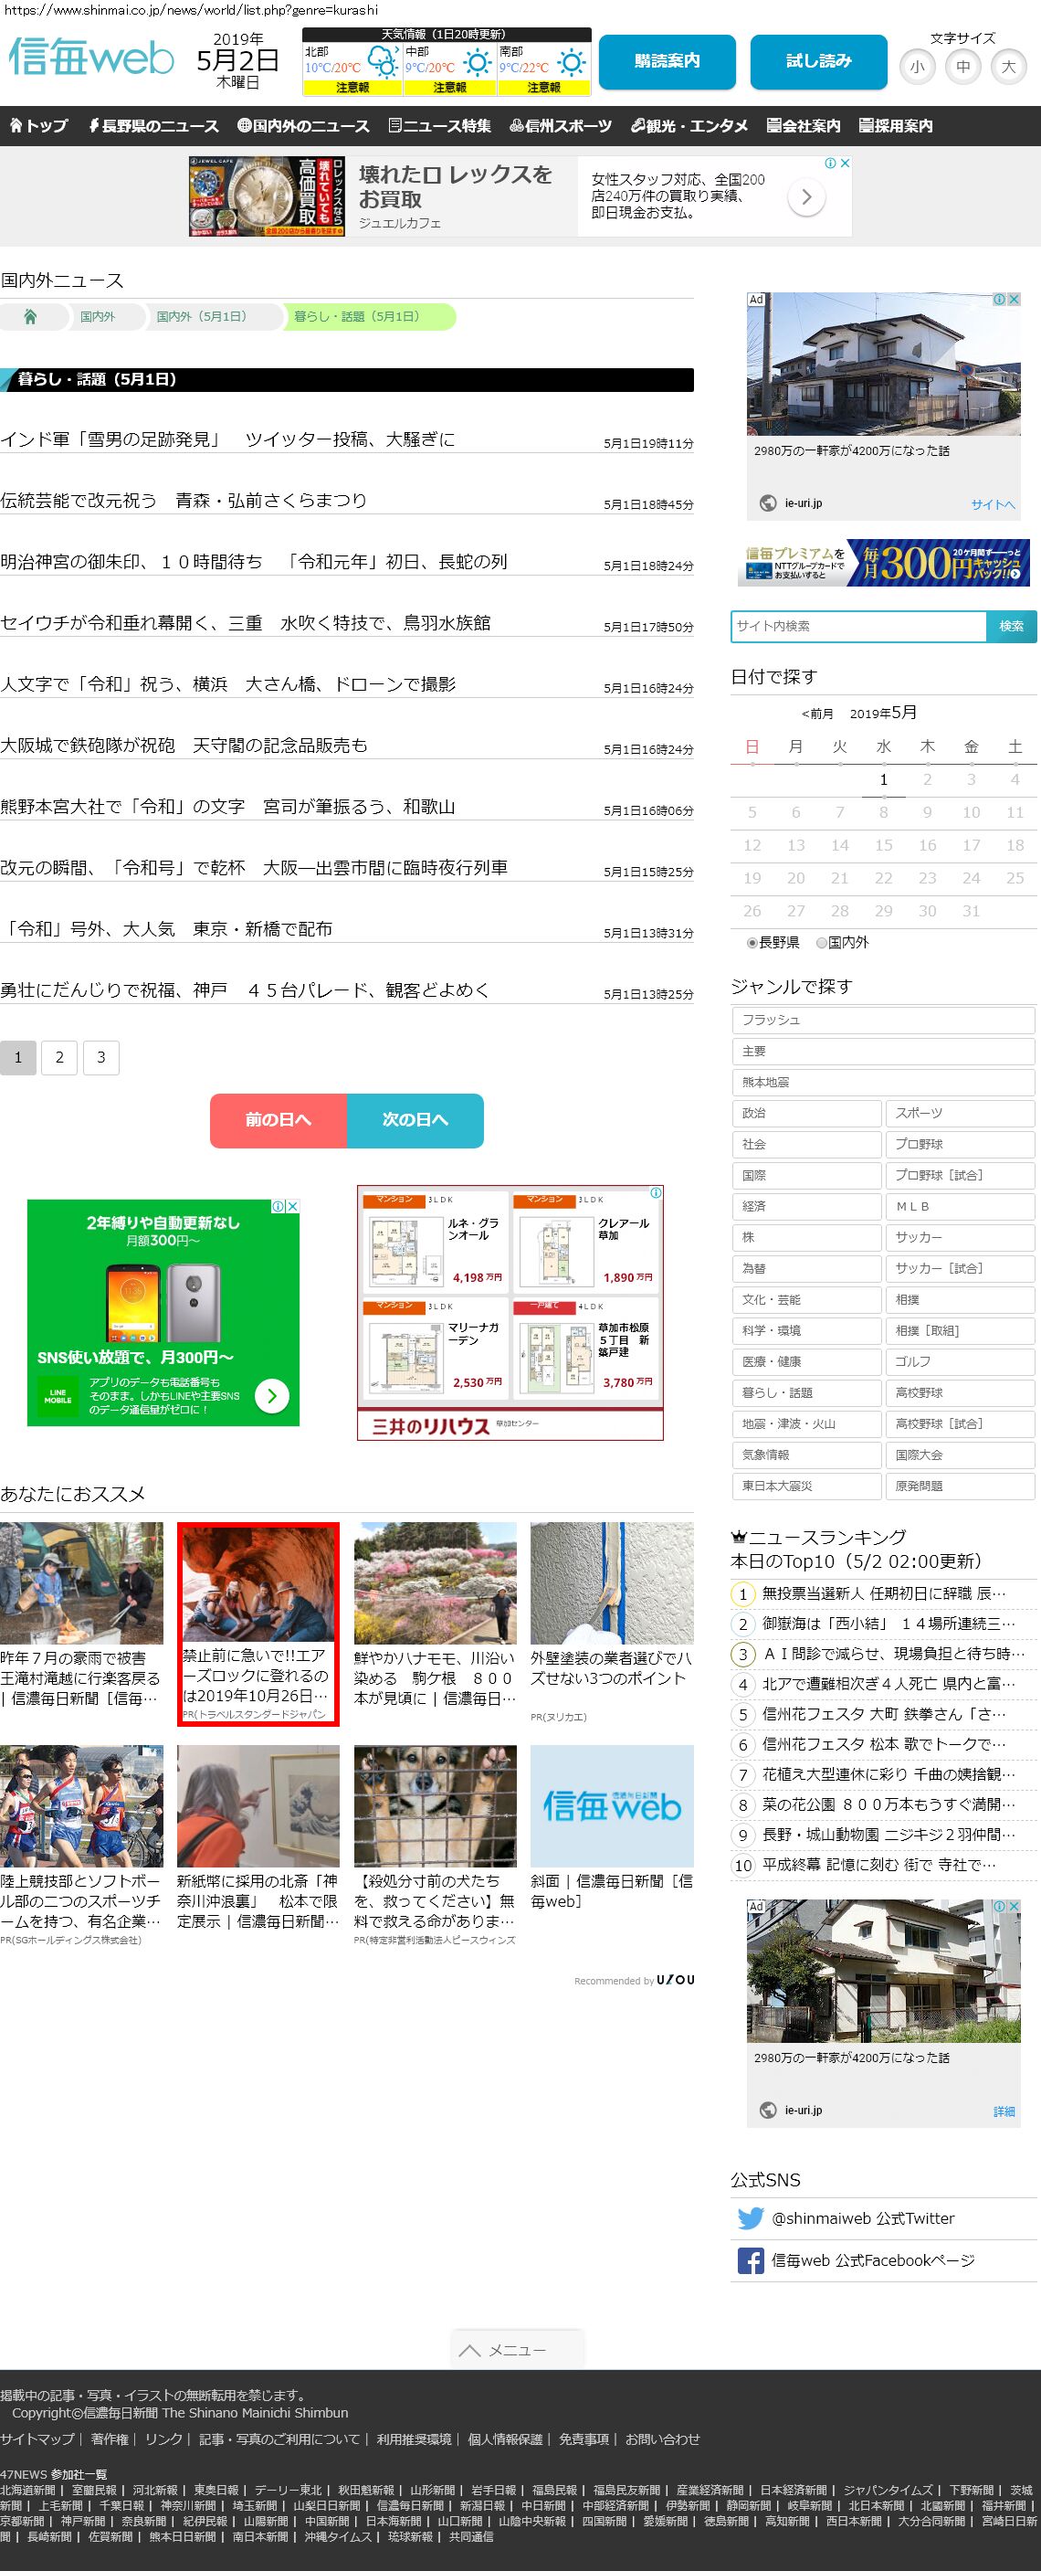Open 観光・エンタメ menu item
This screenshot has width=1041, height=2571.
tap(689, 126)
